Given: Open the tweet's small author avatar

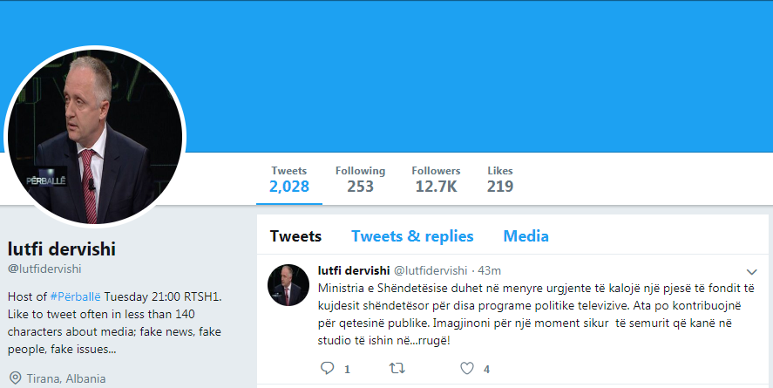Looking at the screenshot, I should (x=288, y=285).
